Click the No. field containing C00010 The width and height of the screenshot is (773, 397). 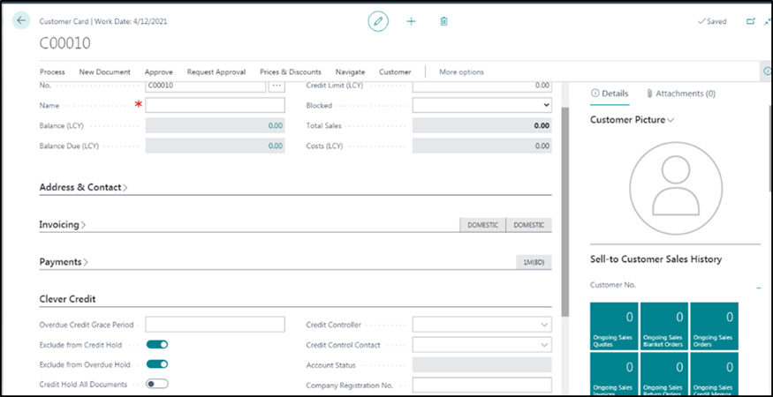click(x=206, y=86)
